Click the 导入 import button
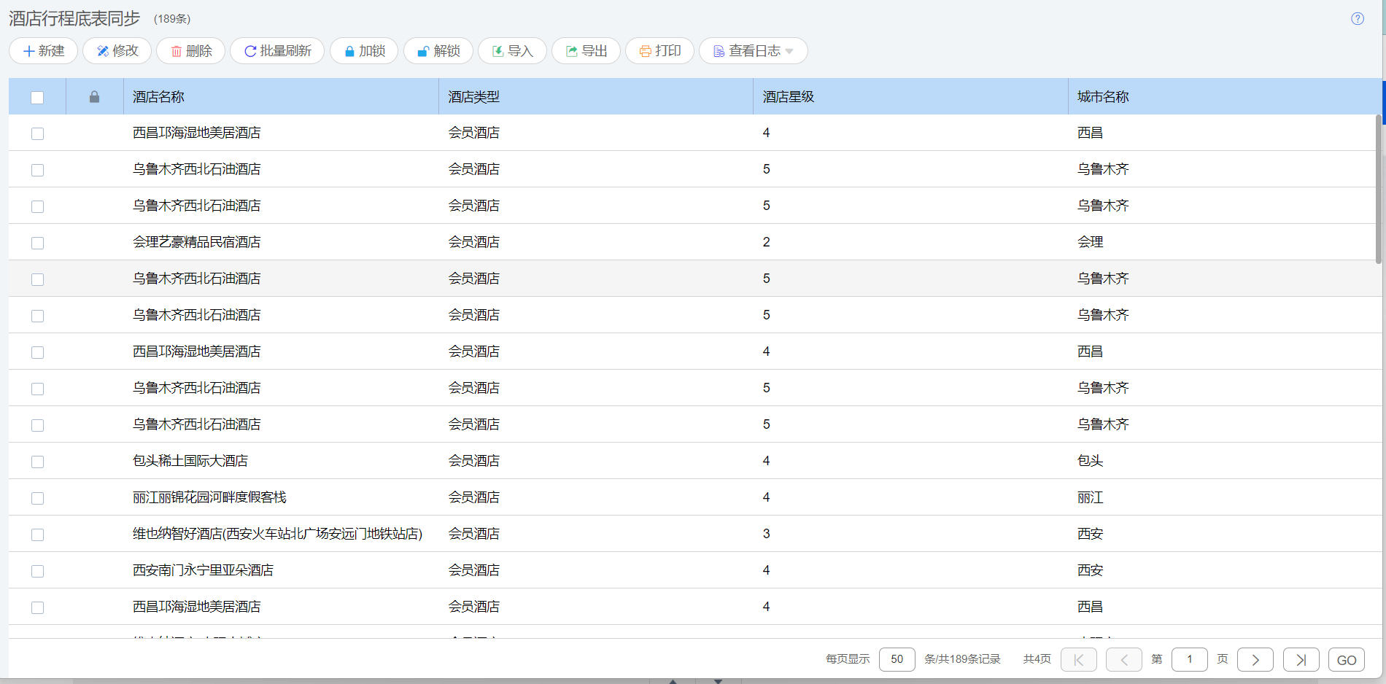This screenshot has width=1386, height=684. pos(512,51)
